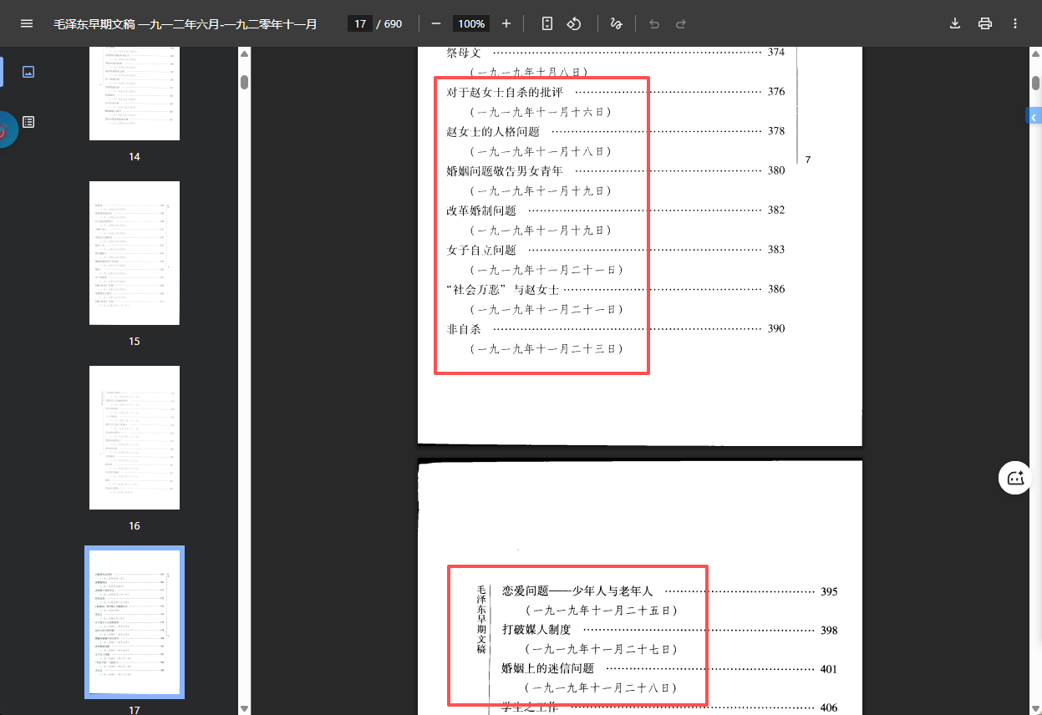
Task: Switch to the thumbnails view tab
Action: (x=28, y=72)
